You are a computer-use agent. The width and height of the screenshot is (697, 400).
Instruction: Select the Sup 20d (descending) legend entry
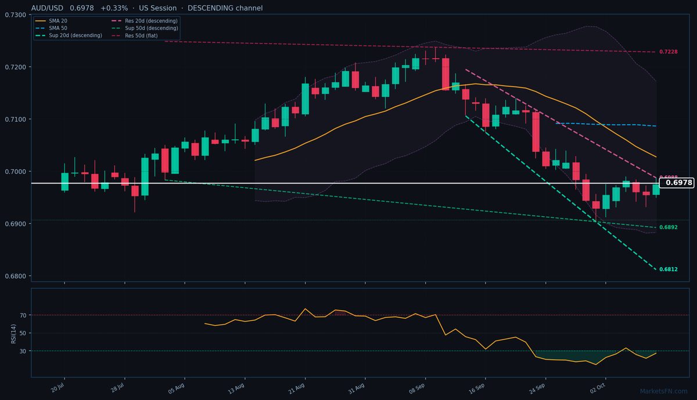[69, 35]
